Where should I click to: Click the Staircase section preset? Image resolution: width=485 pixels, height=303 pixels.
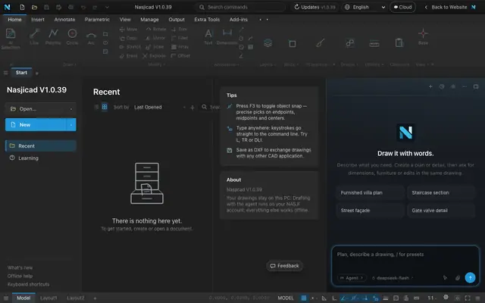coord(441,192)
